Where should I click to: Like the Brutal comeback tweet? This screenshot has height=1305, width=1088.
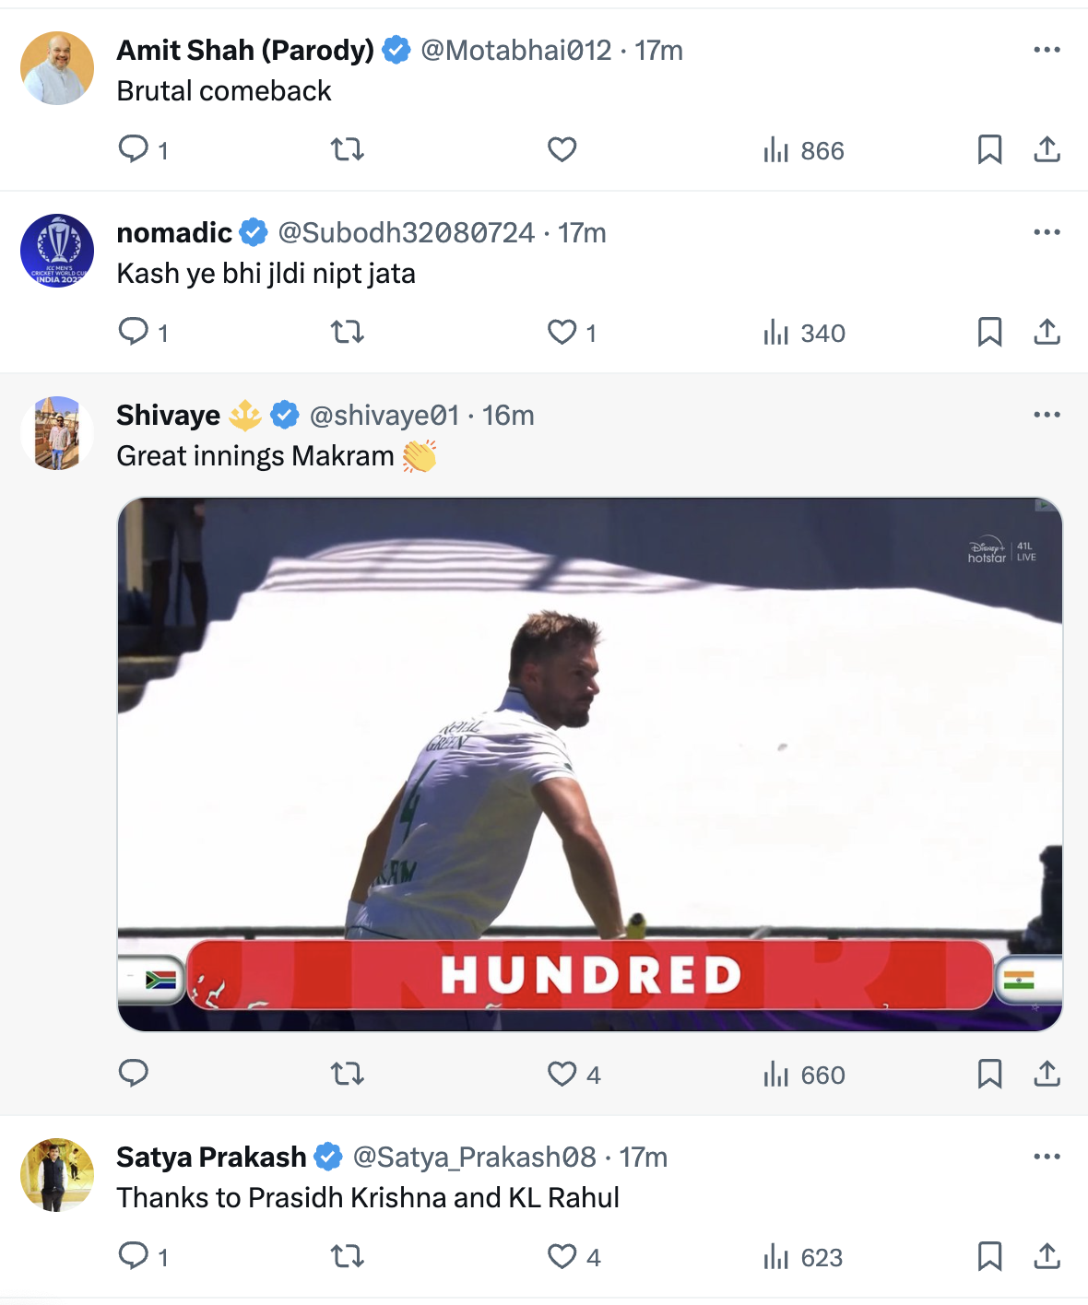click(x=562, y=149)
